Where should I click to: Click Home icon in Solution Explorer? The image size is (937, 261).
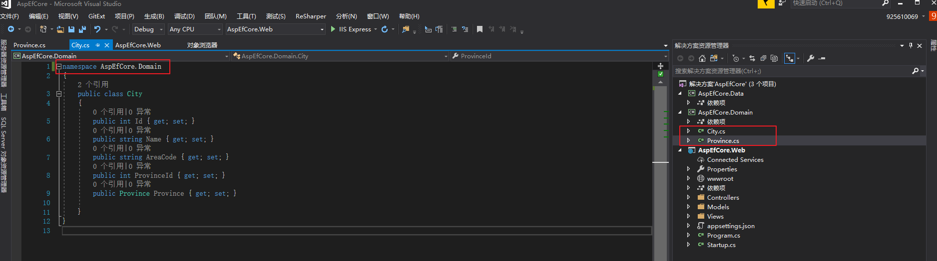tap(702, 58)
